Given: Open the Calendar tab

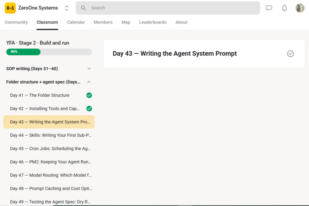Looking at the screenshot, I should click(x=76, y=22).
